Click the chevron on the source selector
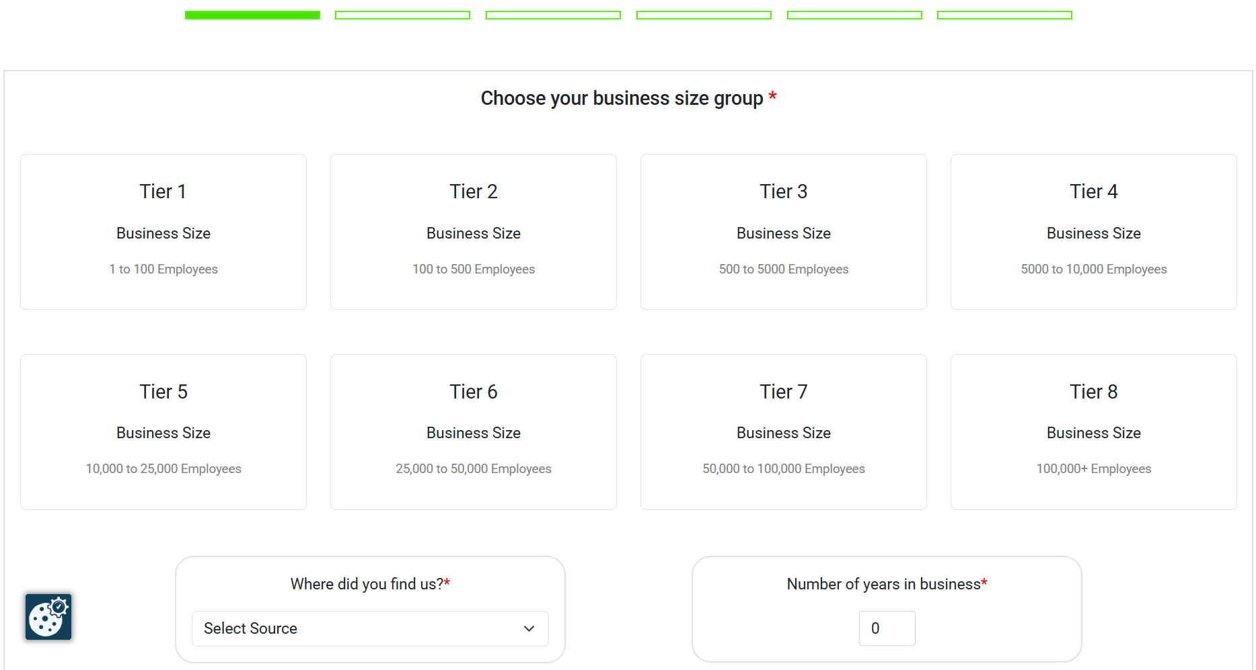 coord(529,628)
